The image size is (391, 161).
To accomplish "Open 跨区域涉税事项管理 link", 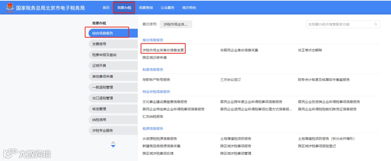I will coord(236,153).
